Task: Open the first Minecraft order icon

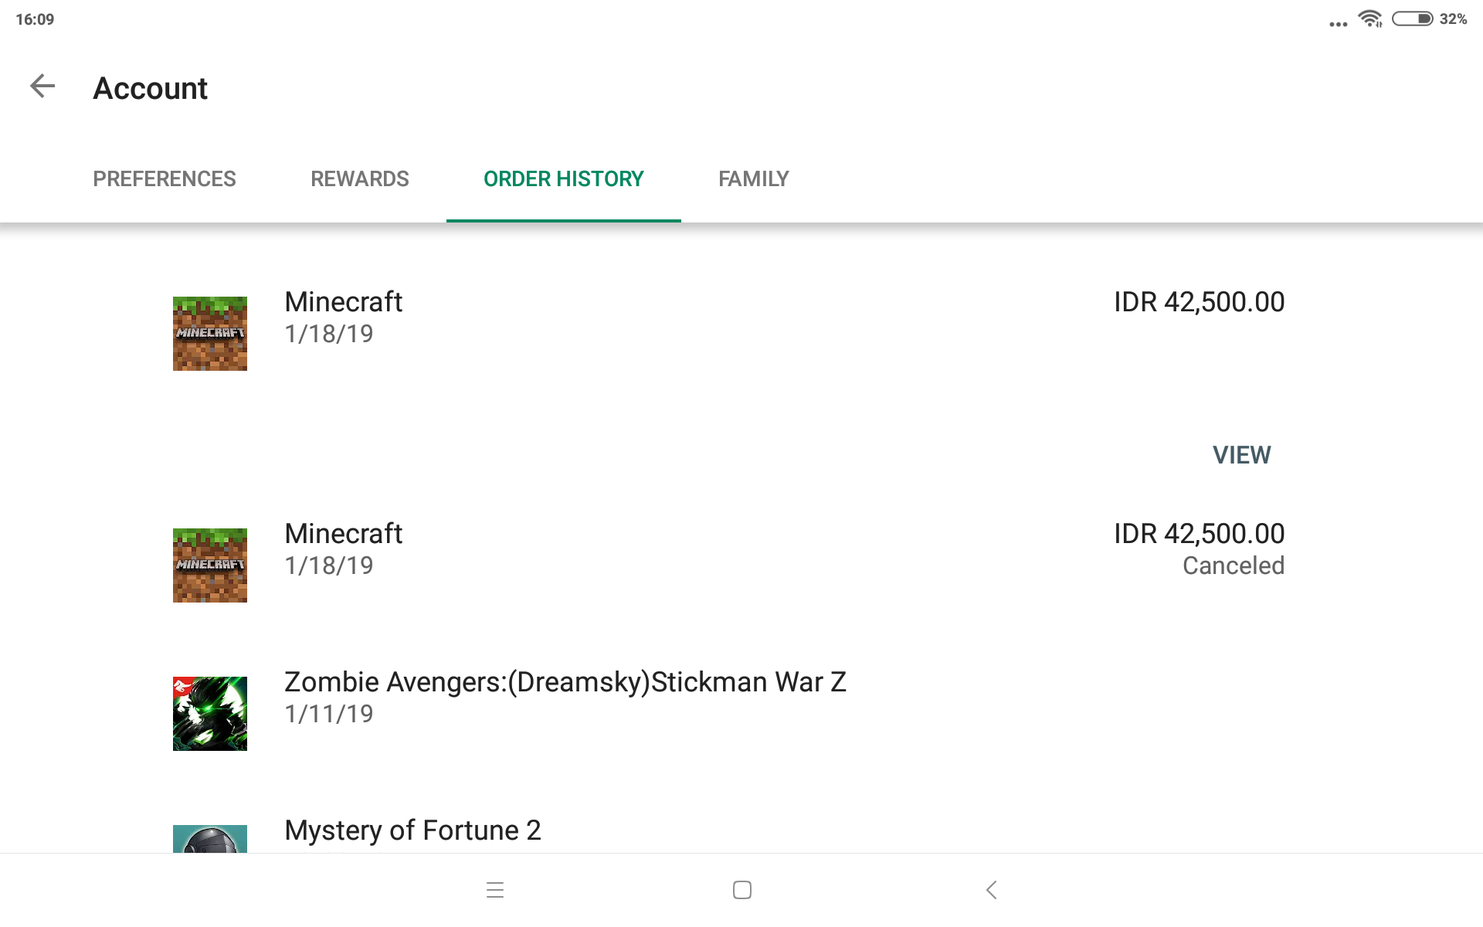Action: 209,334
